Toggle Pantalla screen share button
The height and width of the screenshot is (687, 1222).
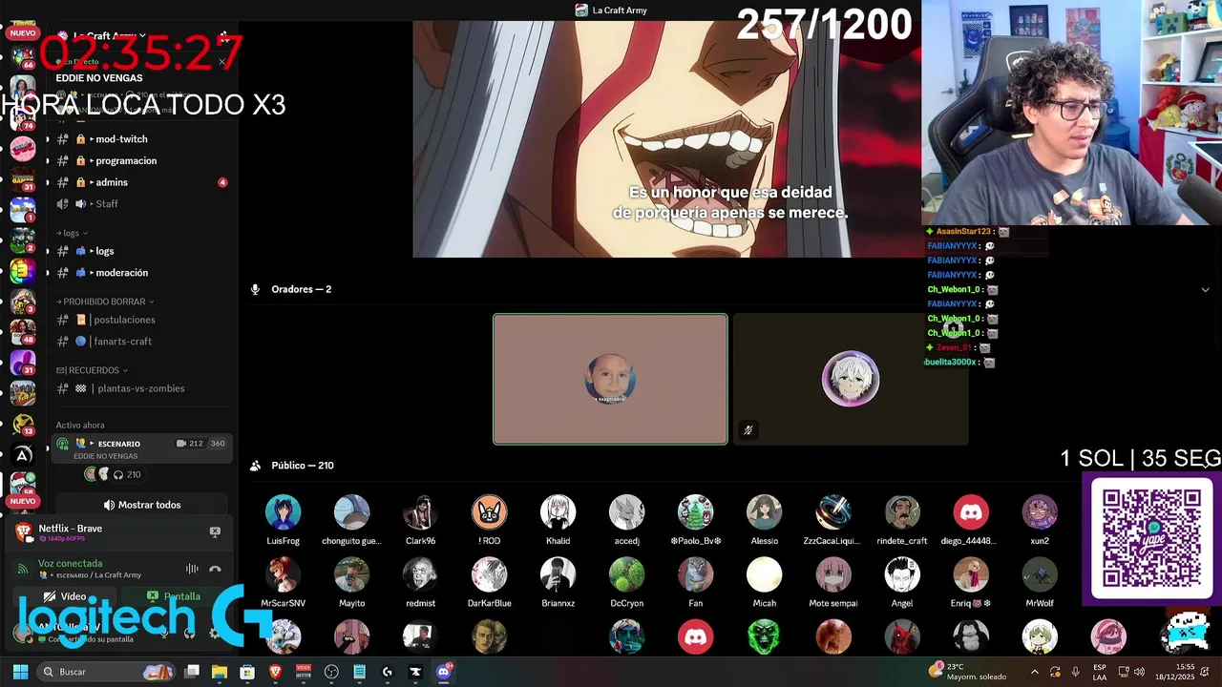(x=175, y=596)
